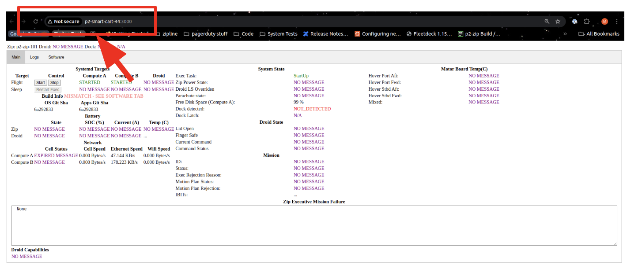The image size is (627, 265).
Task: Click inside the Zip Executive Mission Failure text box
Action: click(x=314, y=225)
